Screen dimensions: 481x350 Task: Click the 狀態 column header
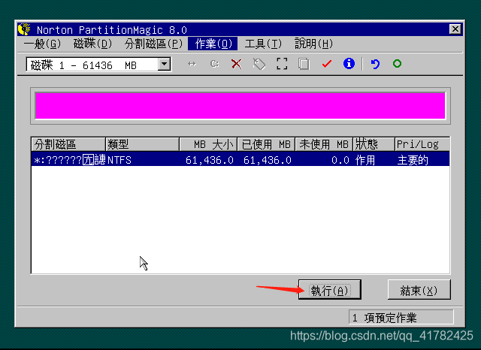click(x=374, y=144)
